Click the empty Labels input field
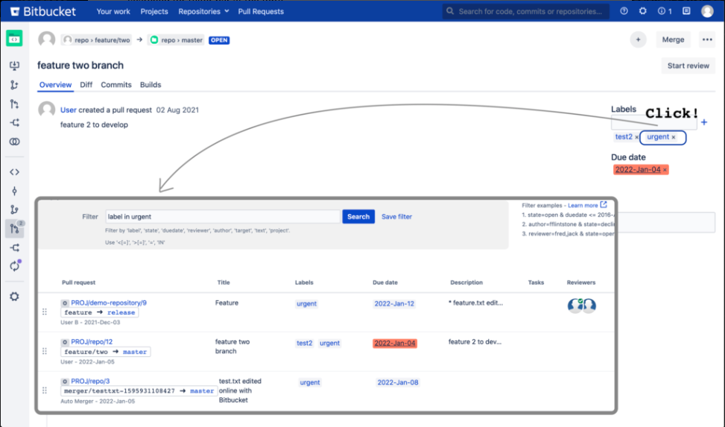Image resolution: width=725 pixels, height=427 pixels. [x=653, y=123]
